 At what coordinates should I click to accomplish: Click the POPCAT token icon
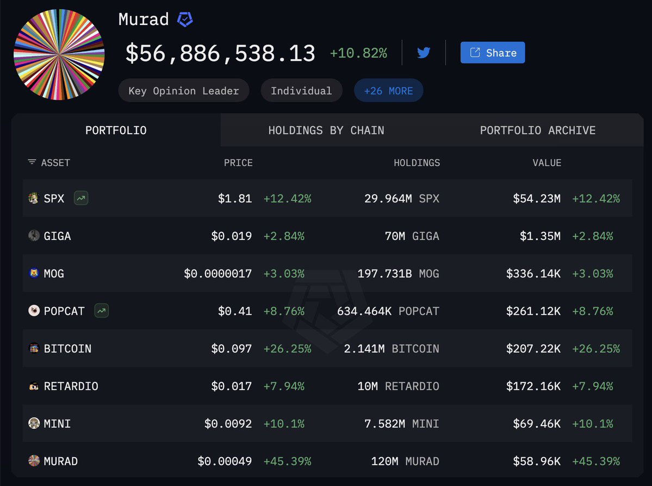coord(34,310)
